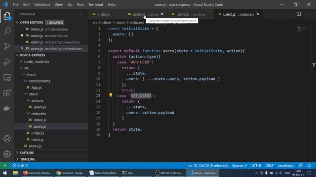Change end of line sequence CRLF
Image resolution: width=316 pixels, height=177 pixels.
(x=269, y=166)
